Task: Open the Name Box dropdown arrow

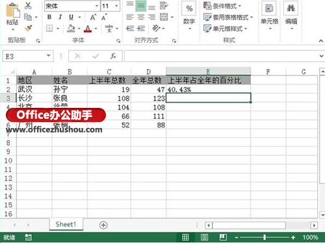Action: click(49, 56)
